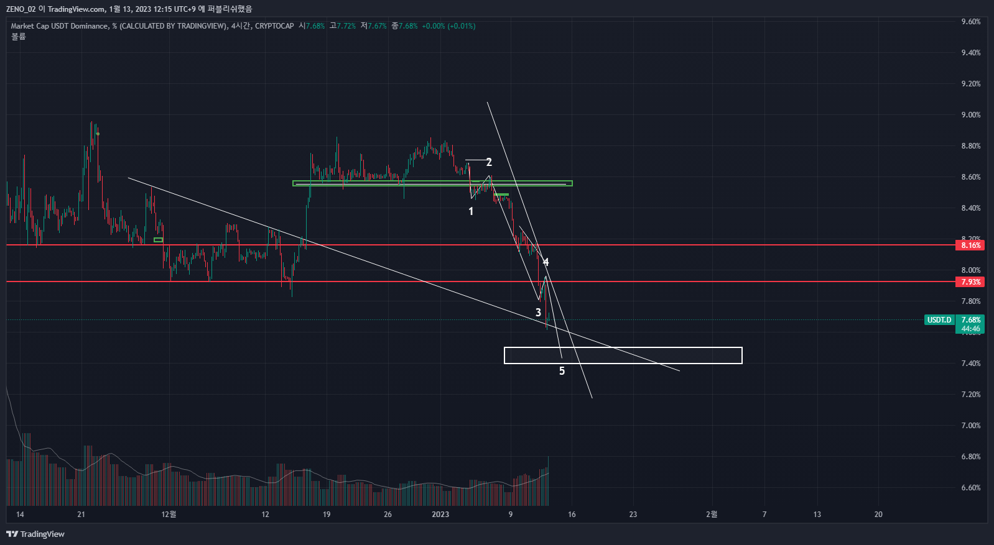This screenshot has height=545, width=994.
Task: Click the +0.00% (+0.01%) change value in legend
Action: (x=448, y=26)
